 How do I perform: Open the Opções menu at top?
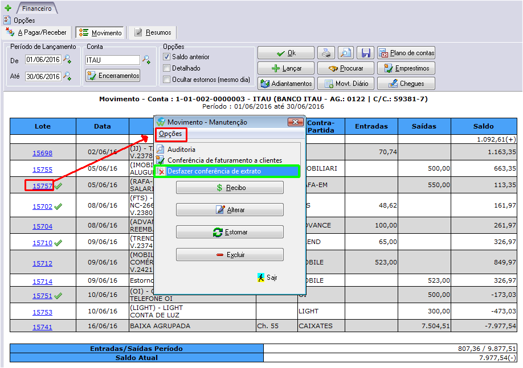[x=20, y=20]
